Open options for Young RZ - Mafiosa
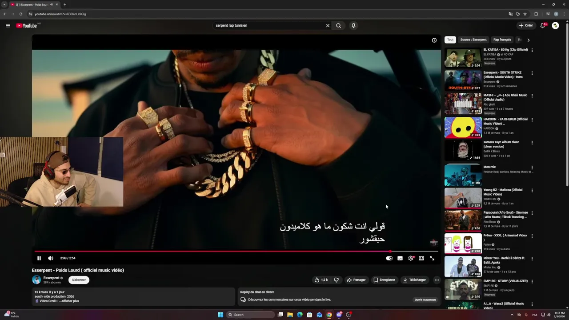The image size is (569, 320). (x=532, y=190)
